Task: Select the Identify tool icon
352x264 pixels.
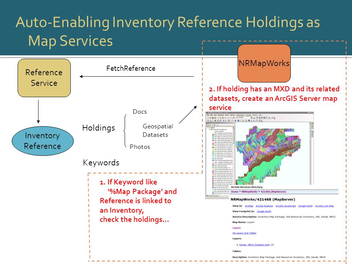Action: 238,121
